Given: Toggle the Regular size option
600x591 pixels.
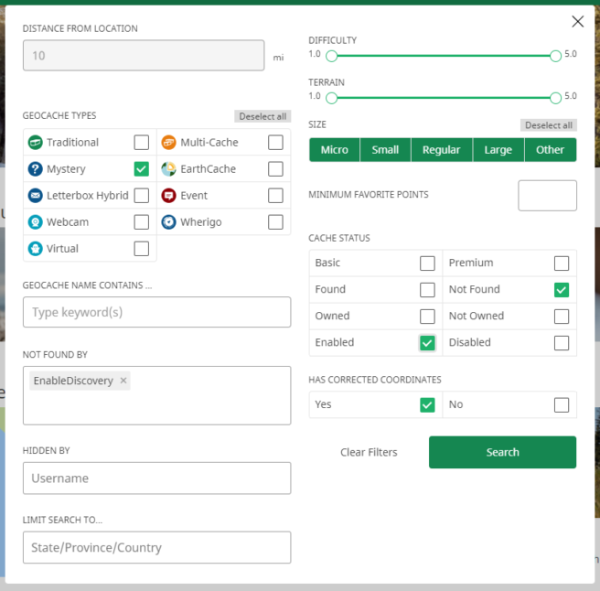Looking at the screenshot, I should (x=441, y=150).
